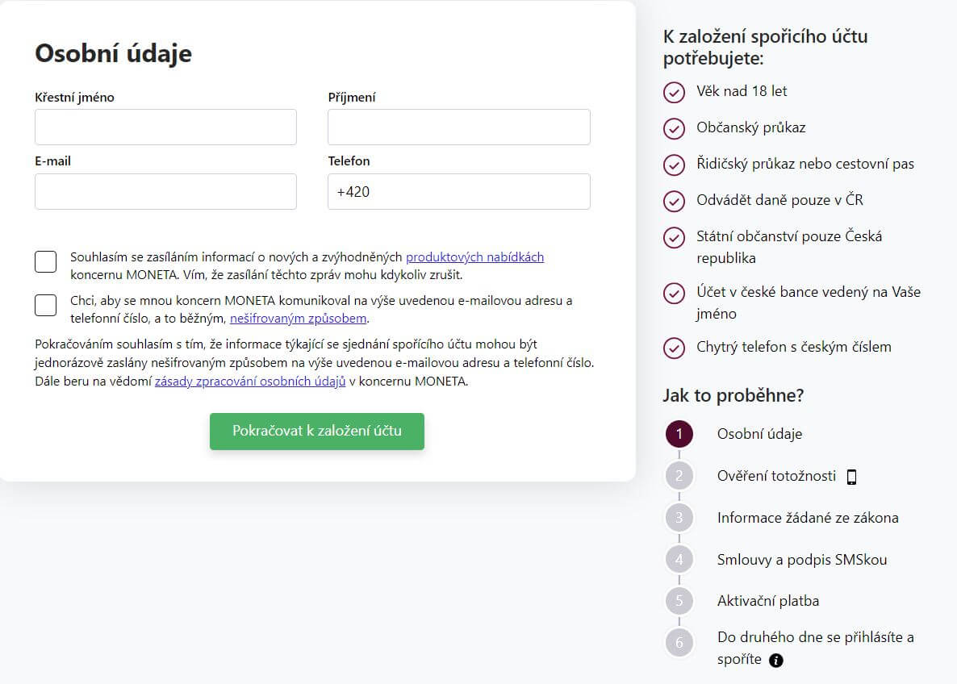Click the phone icon beside Ověření totožnosti
The image size is (957, 684).
point(851,477)
